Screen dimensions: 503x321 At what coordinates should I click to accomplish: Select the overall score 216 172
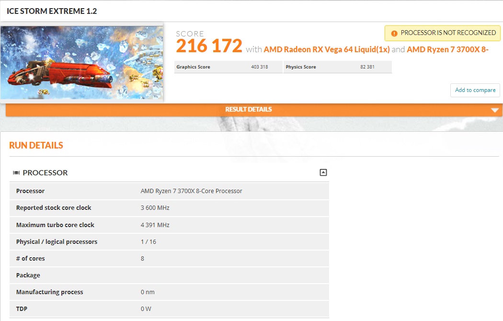click(x=209, y=46)
